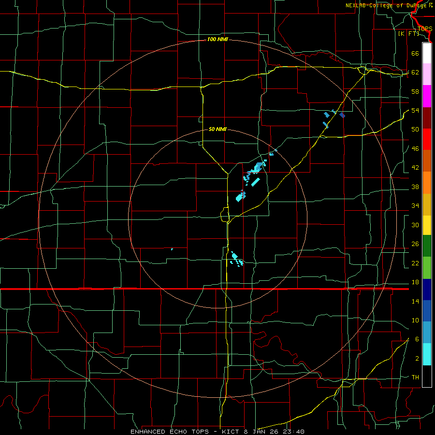Click the 'NEXLAB-College of DuPage' credit text
The height and width of the screenshot is (435, 435).
click(x=386, y=5)
